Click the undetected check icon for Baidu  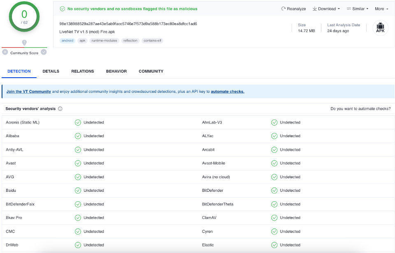tap(78, 191)
